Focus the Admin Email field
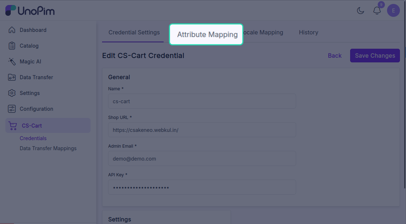 tap(202, 158)
